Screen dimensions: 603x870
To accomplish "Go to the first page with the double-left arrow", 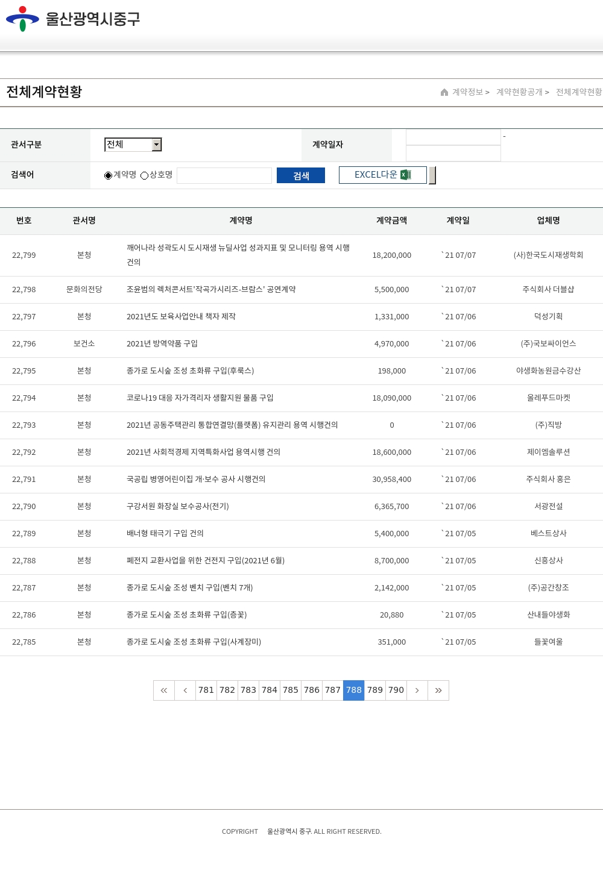I will click(x=164, y=690).
